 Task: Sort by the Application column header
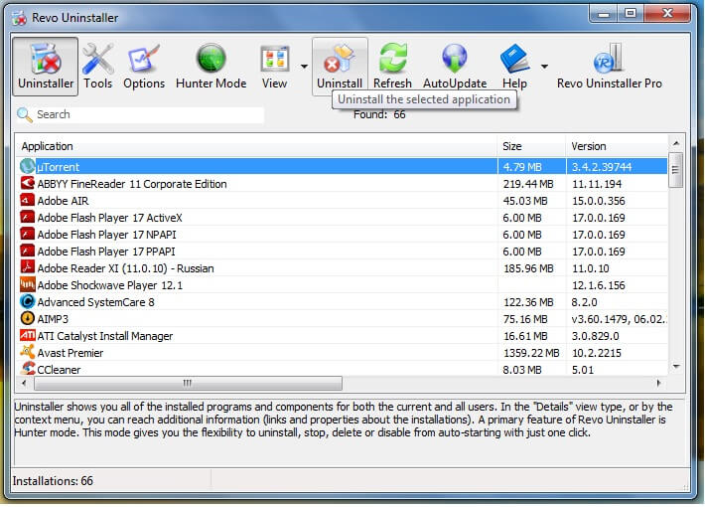click(x=257, y=146)
